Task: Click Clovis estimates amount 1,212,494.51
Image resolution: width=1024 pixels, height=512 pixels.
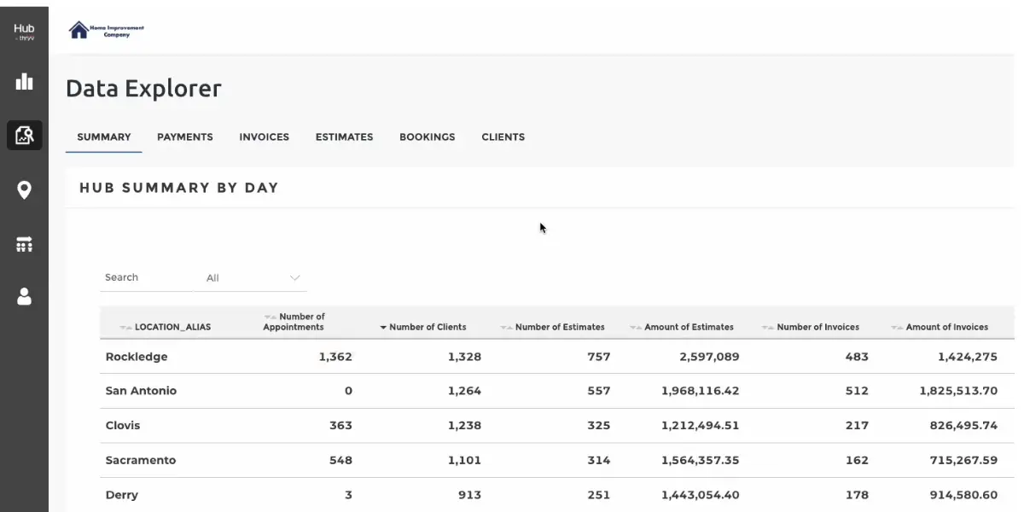Action: click(x=701, y=426)
